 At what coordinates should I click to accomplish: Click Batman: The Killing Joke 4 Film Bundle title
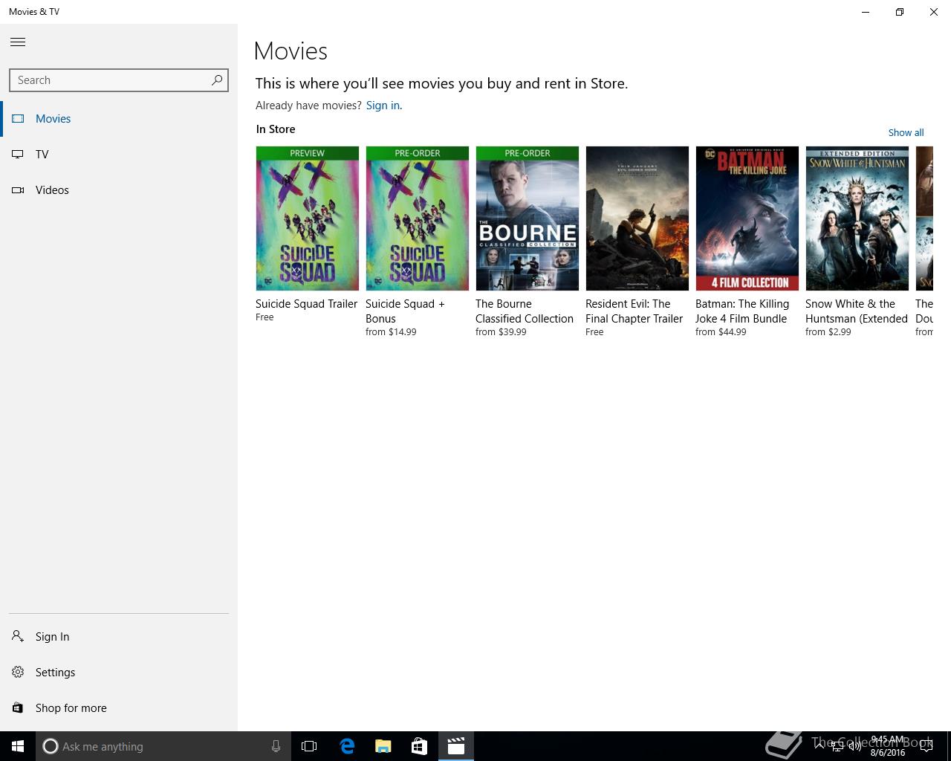pos(742,311)
